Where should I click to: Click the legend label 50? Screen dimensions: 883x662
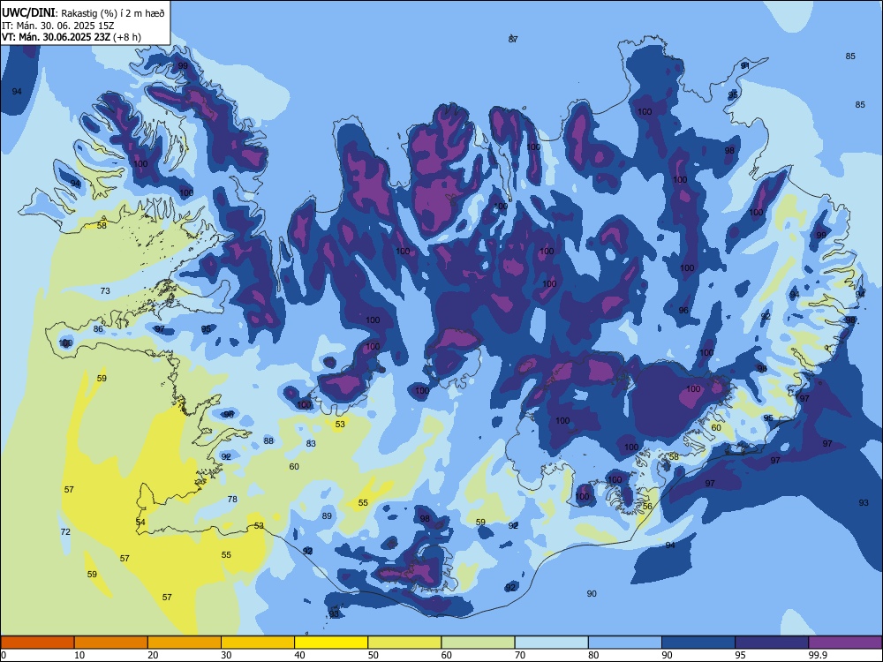[x=374, y=655]
